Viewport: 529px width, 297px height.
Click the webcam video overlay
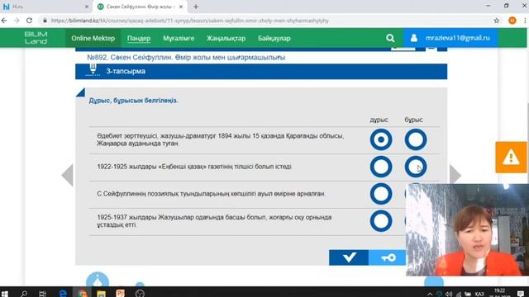pos(467,230)
